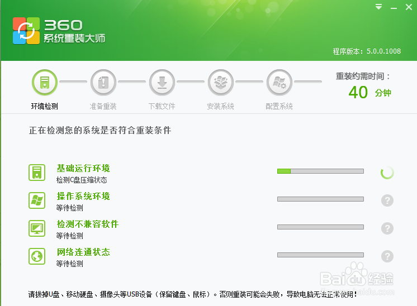
Task: Click the 配置系统 step icon
Action: pyautogui.click(x=279, y=83)
